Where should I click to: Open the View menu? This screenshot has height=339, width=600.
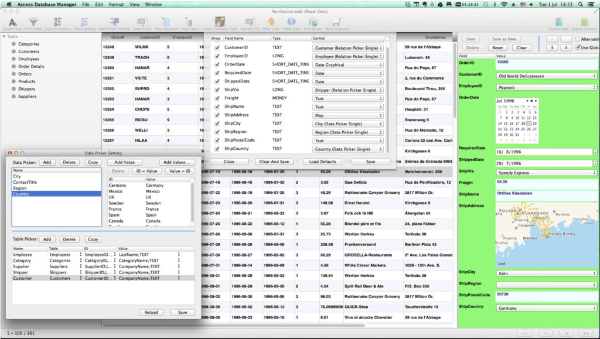pyautogui.click(x=134, y=5)
